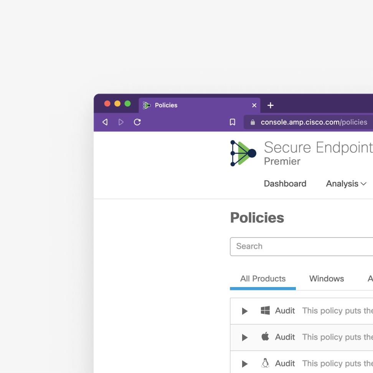The image size is (373, 373).
Task: Expand the Mac Audit policy row
Action: (x=245, y=337)
